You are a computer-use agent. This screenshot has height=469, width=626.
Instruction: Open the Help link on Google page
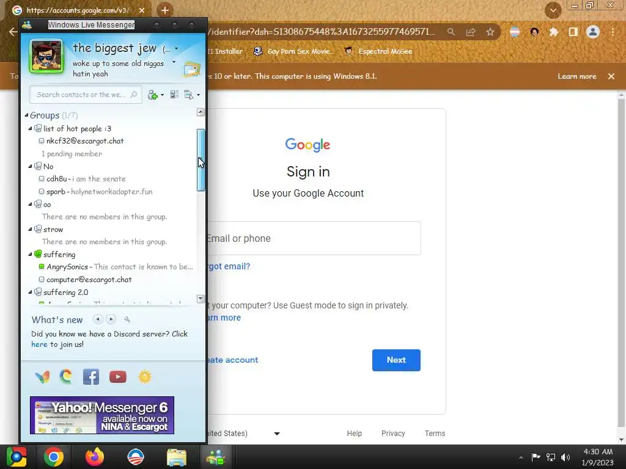point(354,433)
